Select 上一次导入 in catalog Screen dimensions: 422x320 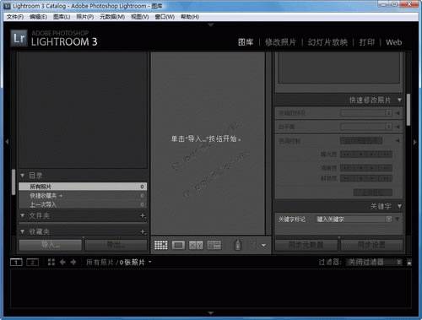83,204
